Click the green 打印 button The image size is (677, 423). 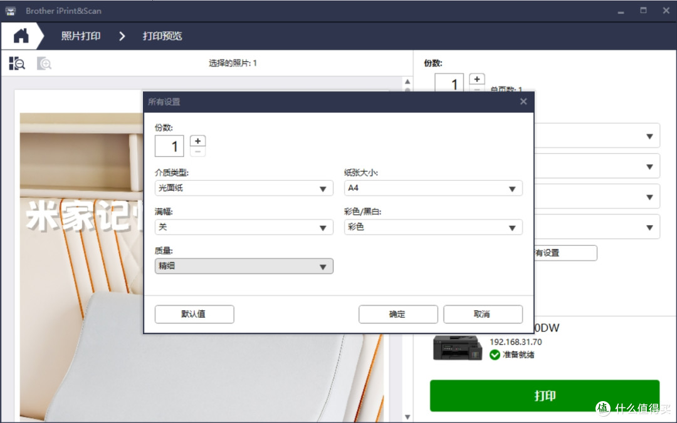click(545, 395)
